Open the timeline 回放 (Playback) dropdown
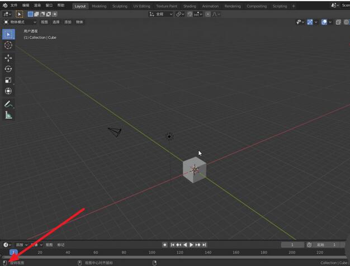 coord(21,245)
